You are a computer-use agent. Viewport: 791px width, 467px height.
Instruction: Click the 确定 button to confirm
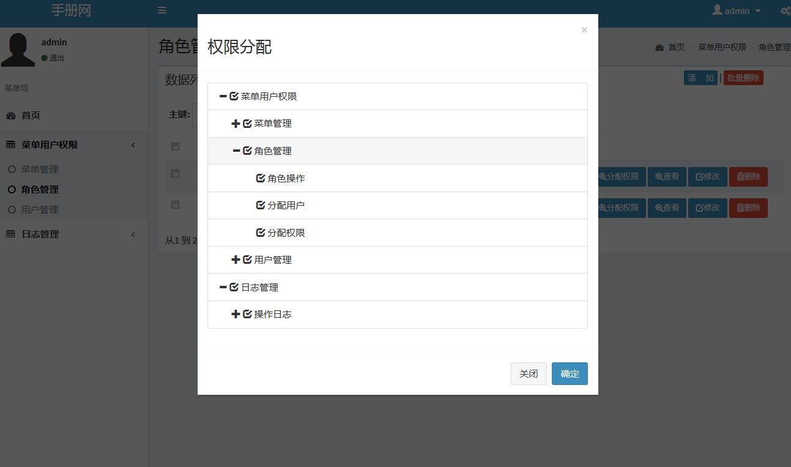[x=569, y=374]
